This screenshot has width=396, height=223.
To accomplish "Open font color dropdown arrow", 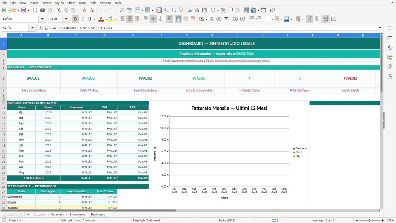I will click(106, 19).
